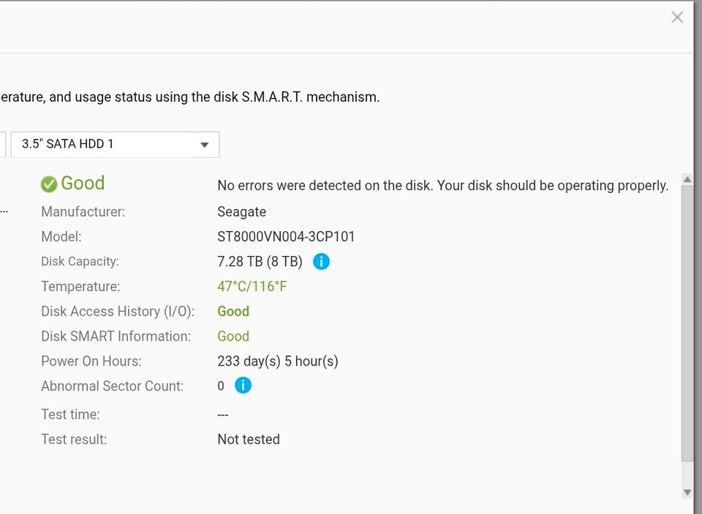Viewport: 702px width, 514px height.
Task: Click the green checkmark Good status icon
Action: (x=49, y=184)
